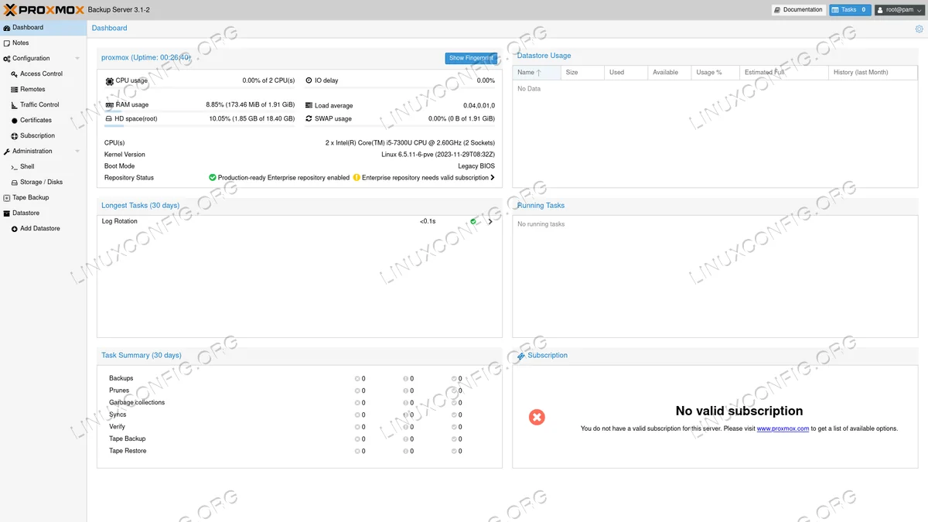The height and width of the screenshot is (522, 928).
Task: Sort datastores by Name column
Action: click(x=536, y=73)
